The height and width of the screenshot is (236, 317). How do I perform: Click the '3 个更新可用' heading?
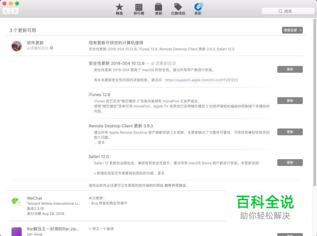[x=22, y=30]
